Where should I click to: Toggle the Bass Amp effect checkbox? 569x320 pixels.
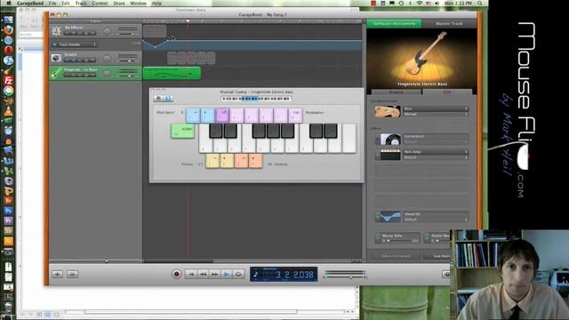pos(377,155)
